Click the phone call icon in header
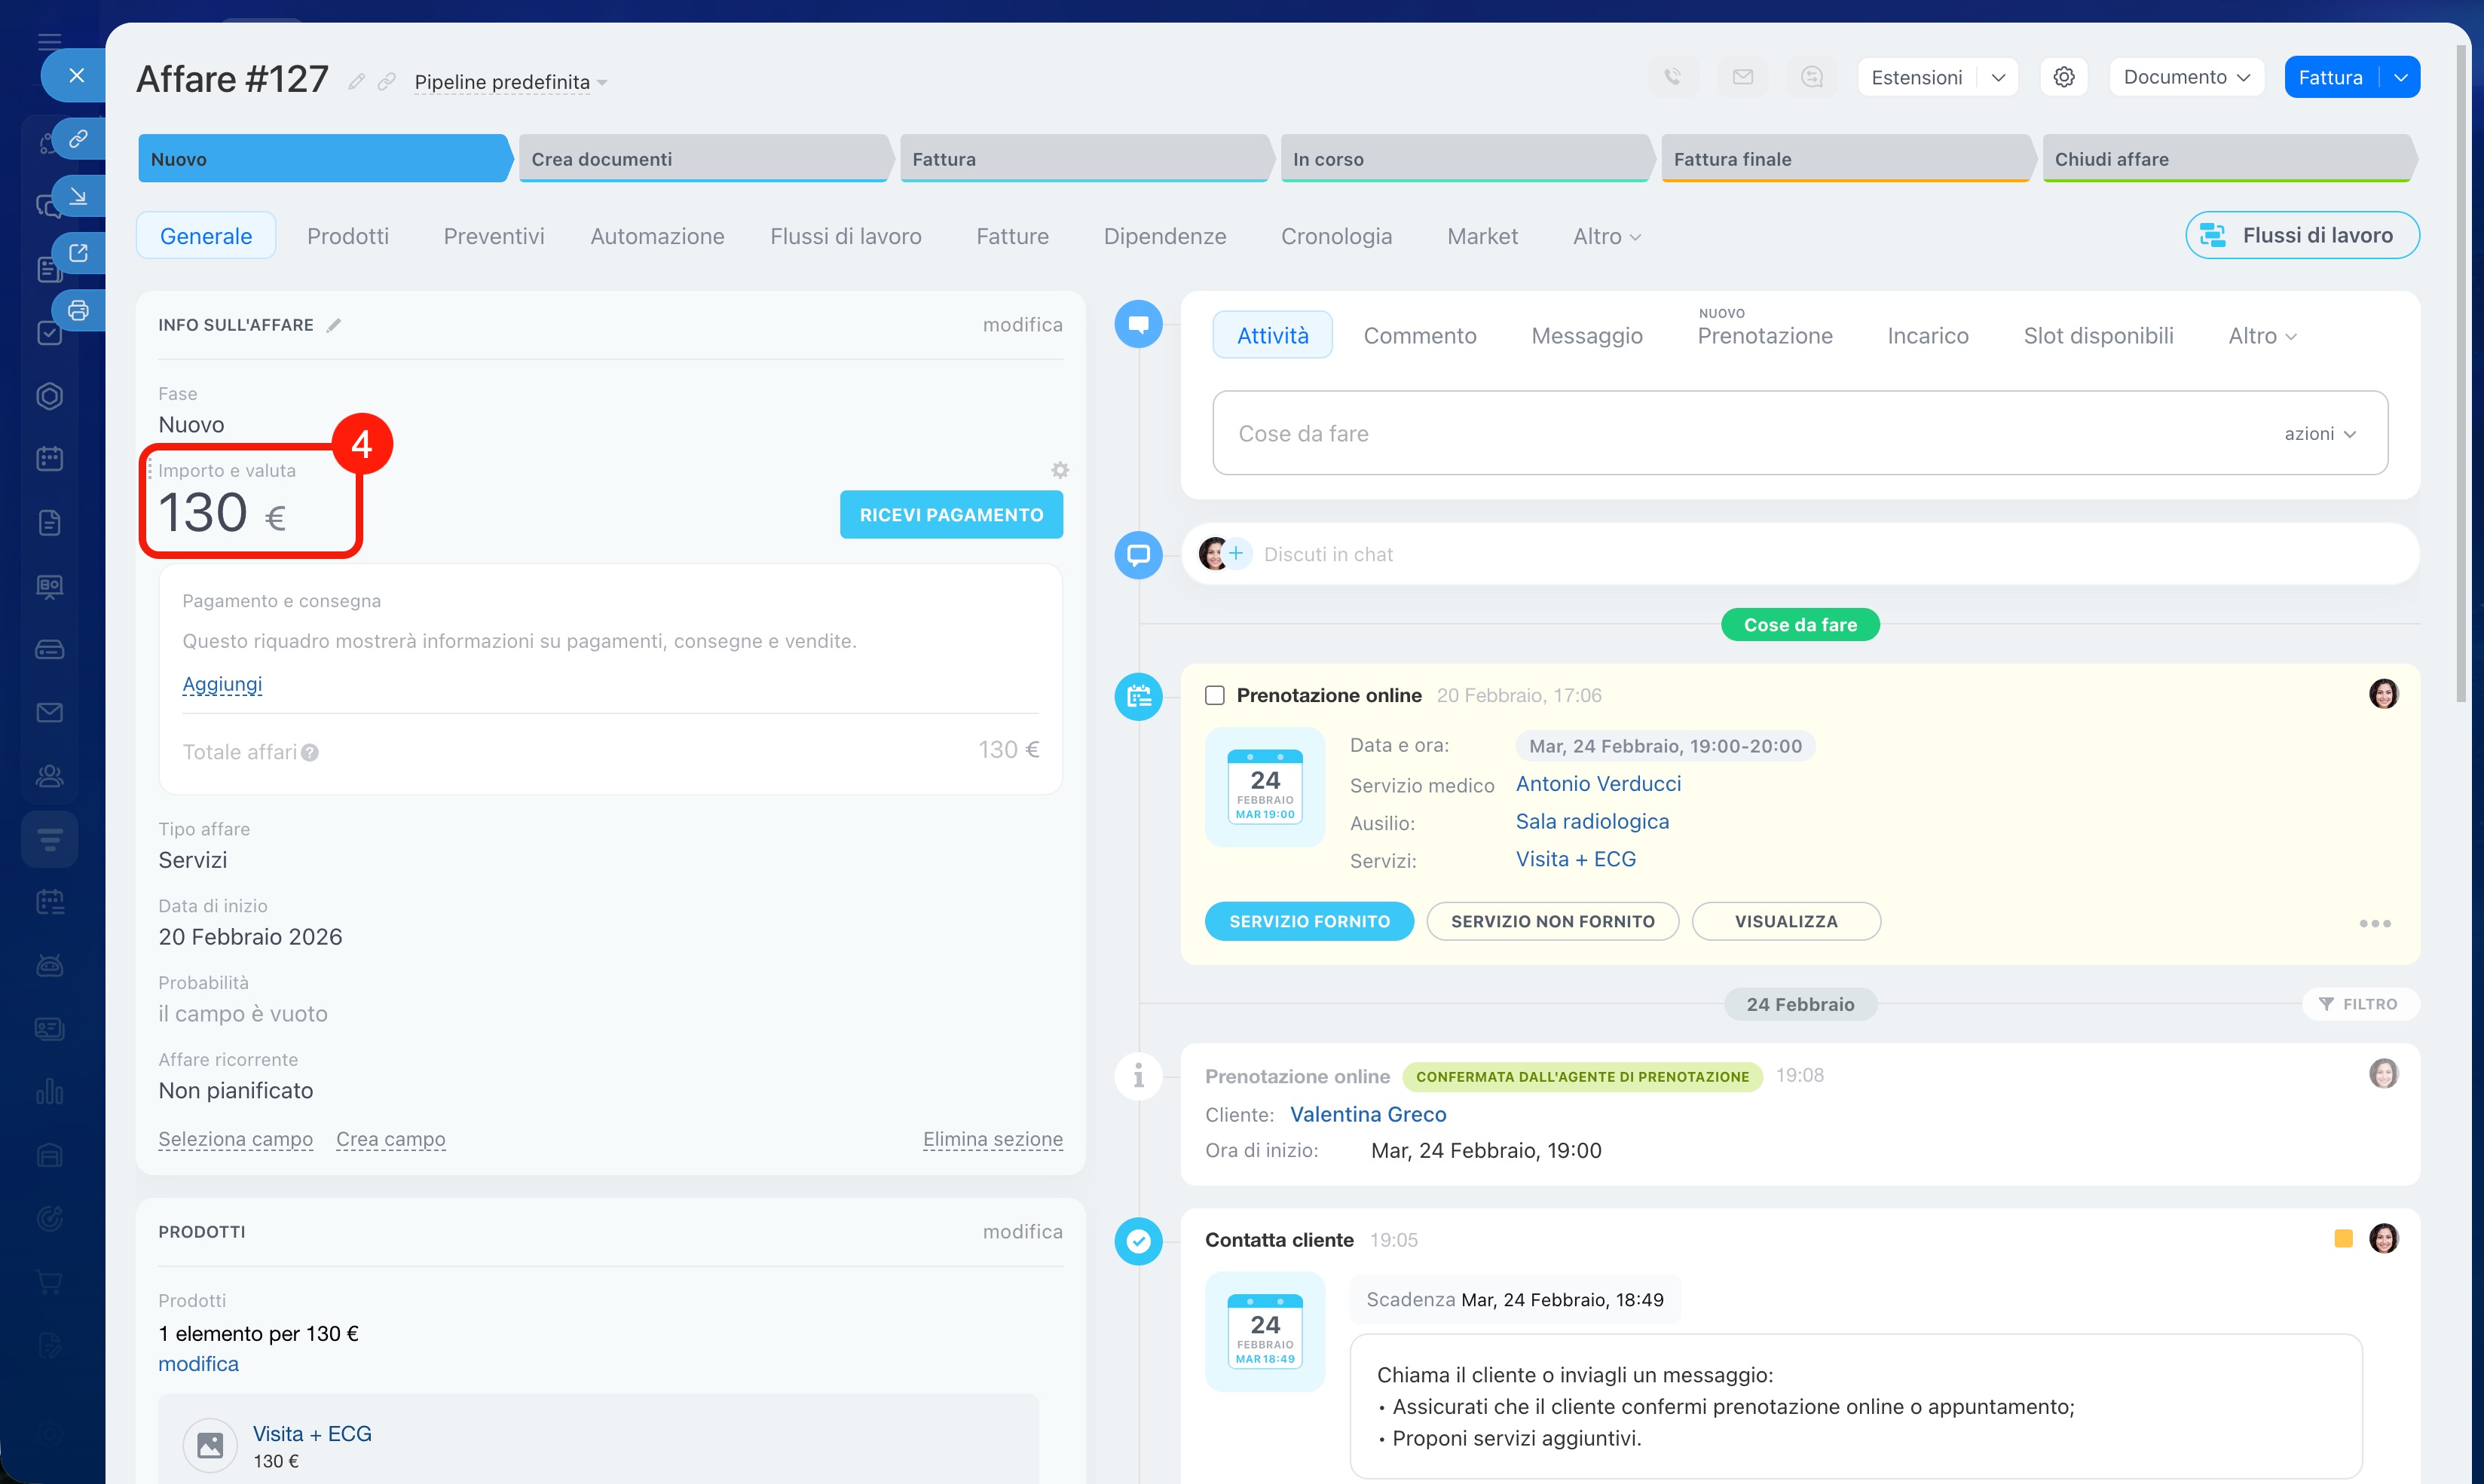This screenshot has height=1484, width=2484. point(1672,77)
